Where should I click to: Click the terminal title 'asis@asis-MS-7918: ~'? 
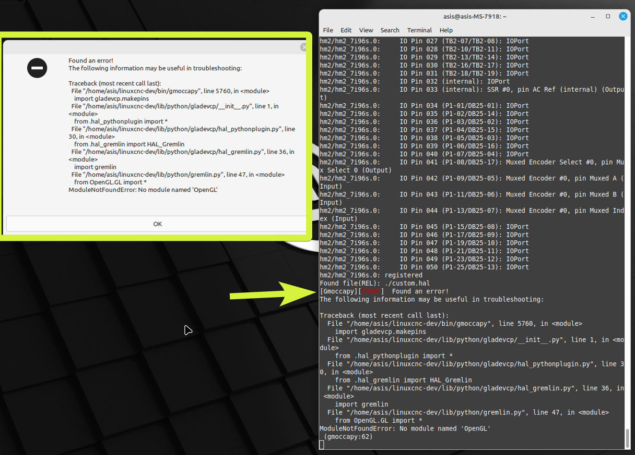[x=475, y=16]
